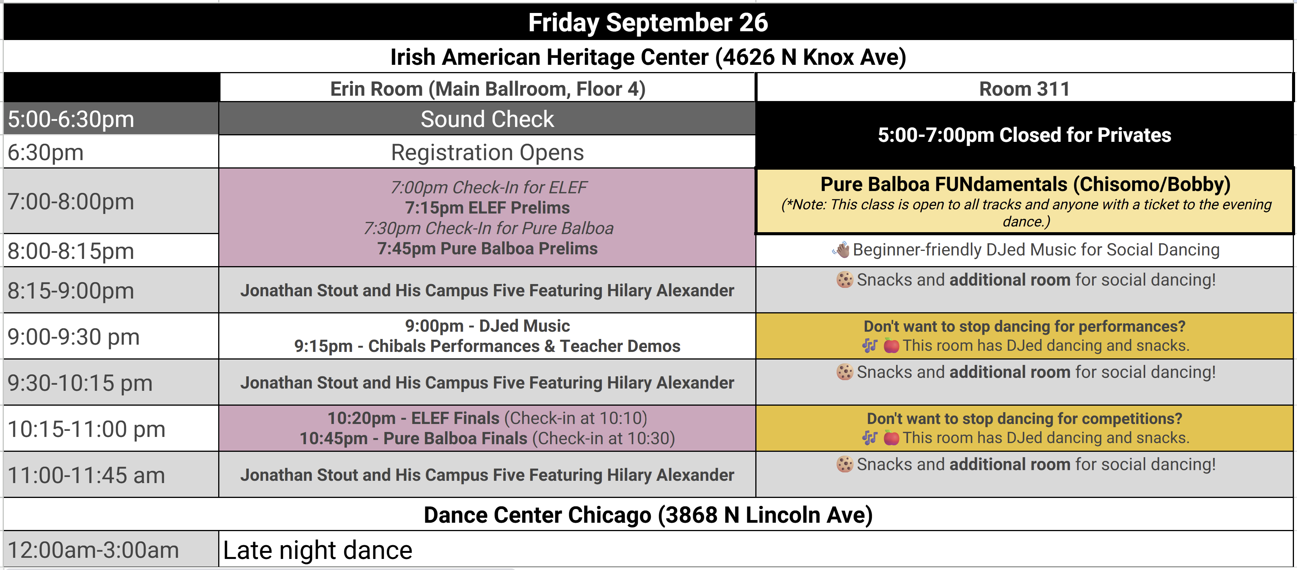
Task: Select the Pure Balboa FUNdamentals class cell
Action: (1025, 201)
